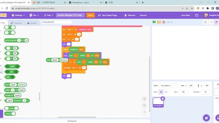
Task: Open the My Stuff folder icon
Action: (x=196, y=15)
